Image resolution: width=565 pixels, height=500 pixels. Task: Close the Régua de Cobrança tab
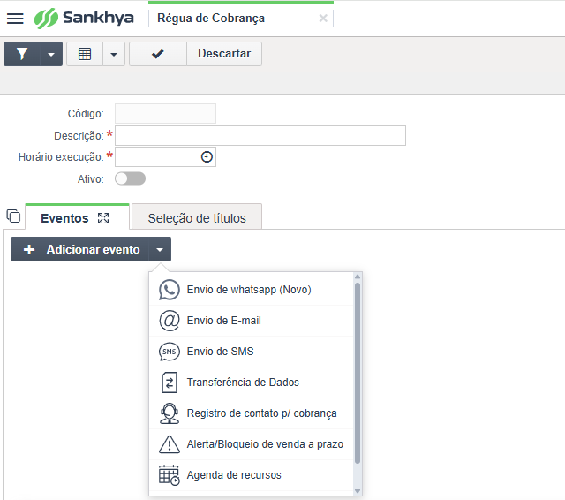(x=323, y=18)
